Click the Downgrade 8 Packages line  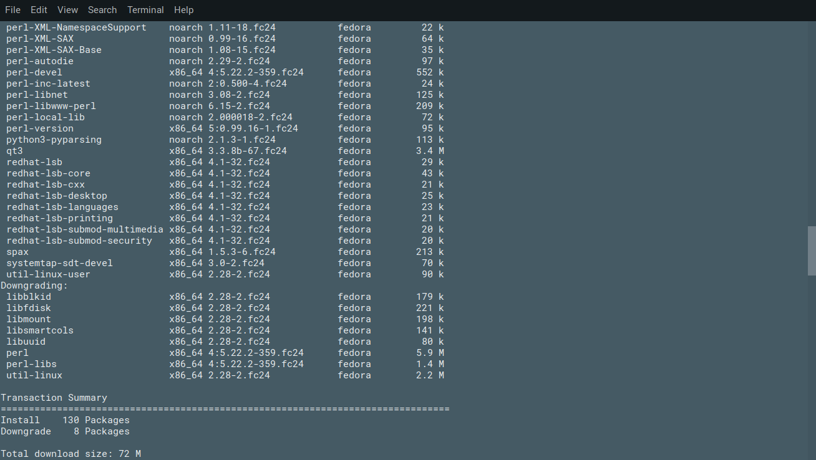65,431
